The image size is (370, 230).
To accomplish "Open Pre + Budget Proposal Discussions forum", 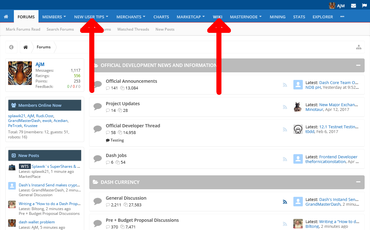I will pos(142,220).
